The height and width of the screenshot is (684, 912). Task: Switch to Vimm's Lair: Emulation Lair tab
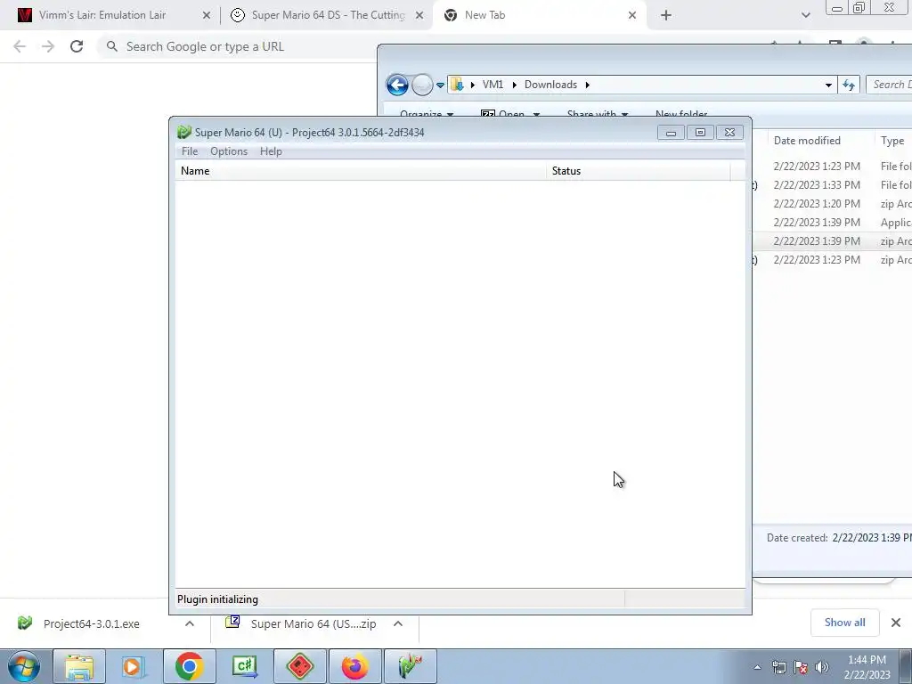point(102,15)
